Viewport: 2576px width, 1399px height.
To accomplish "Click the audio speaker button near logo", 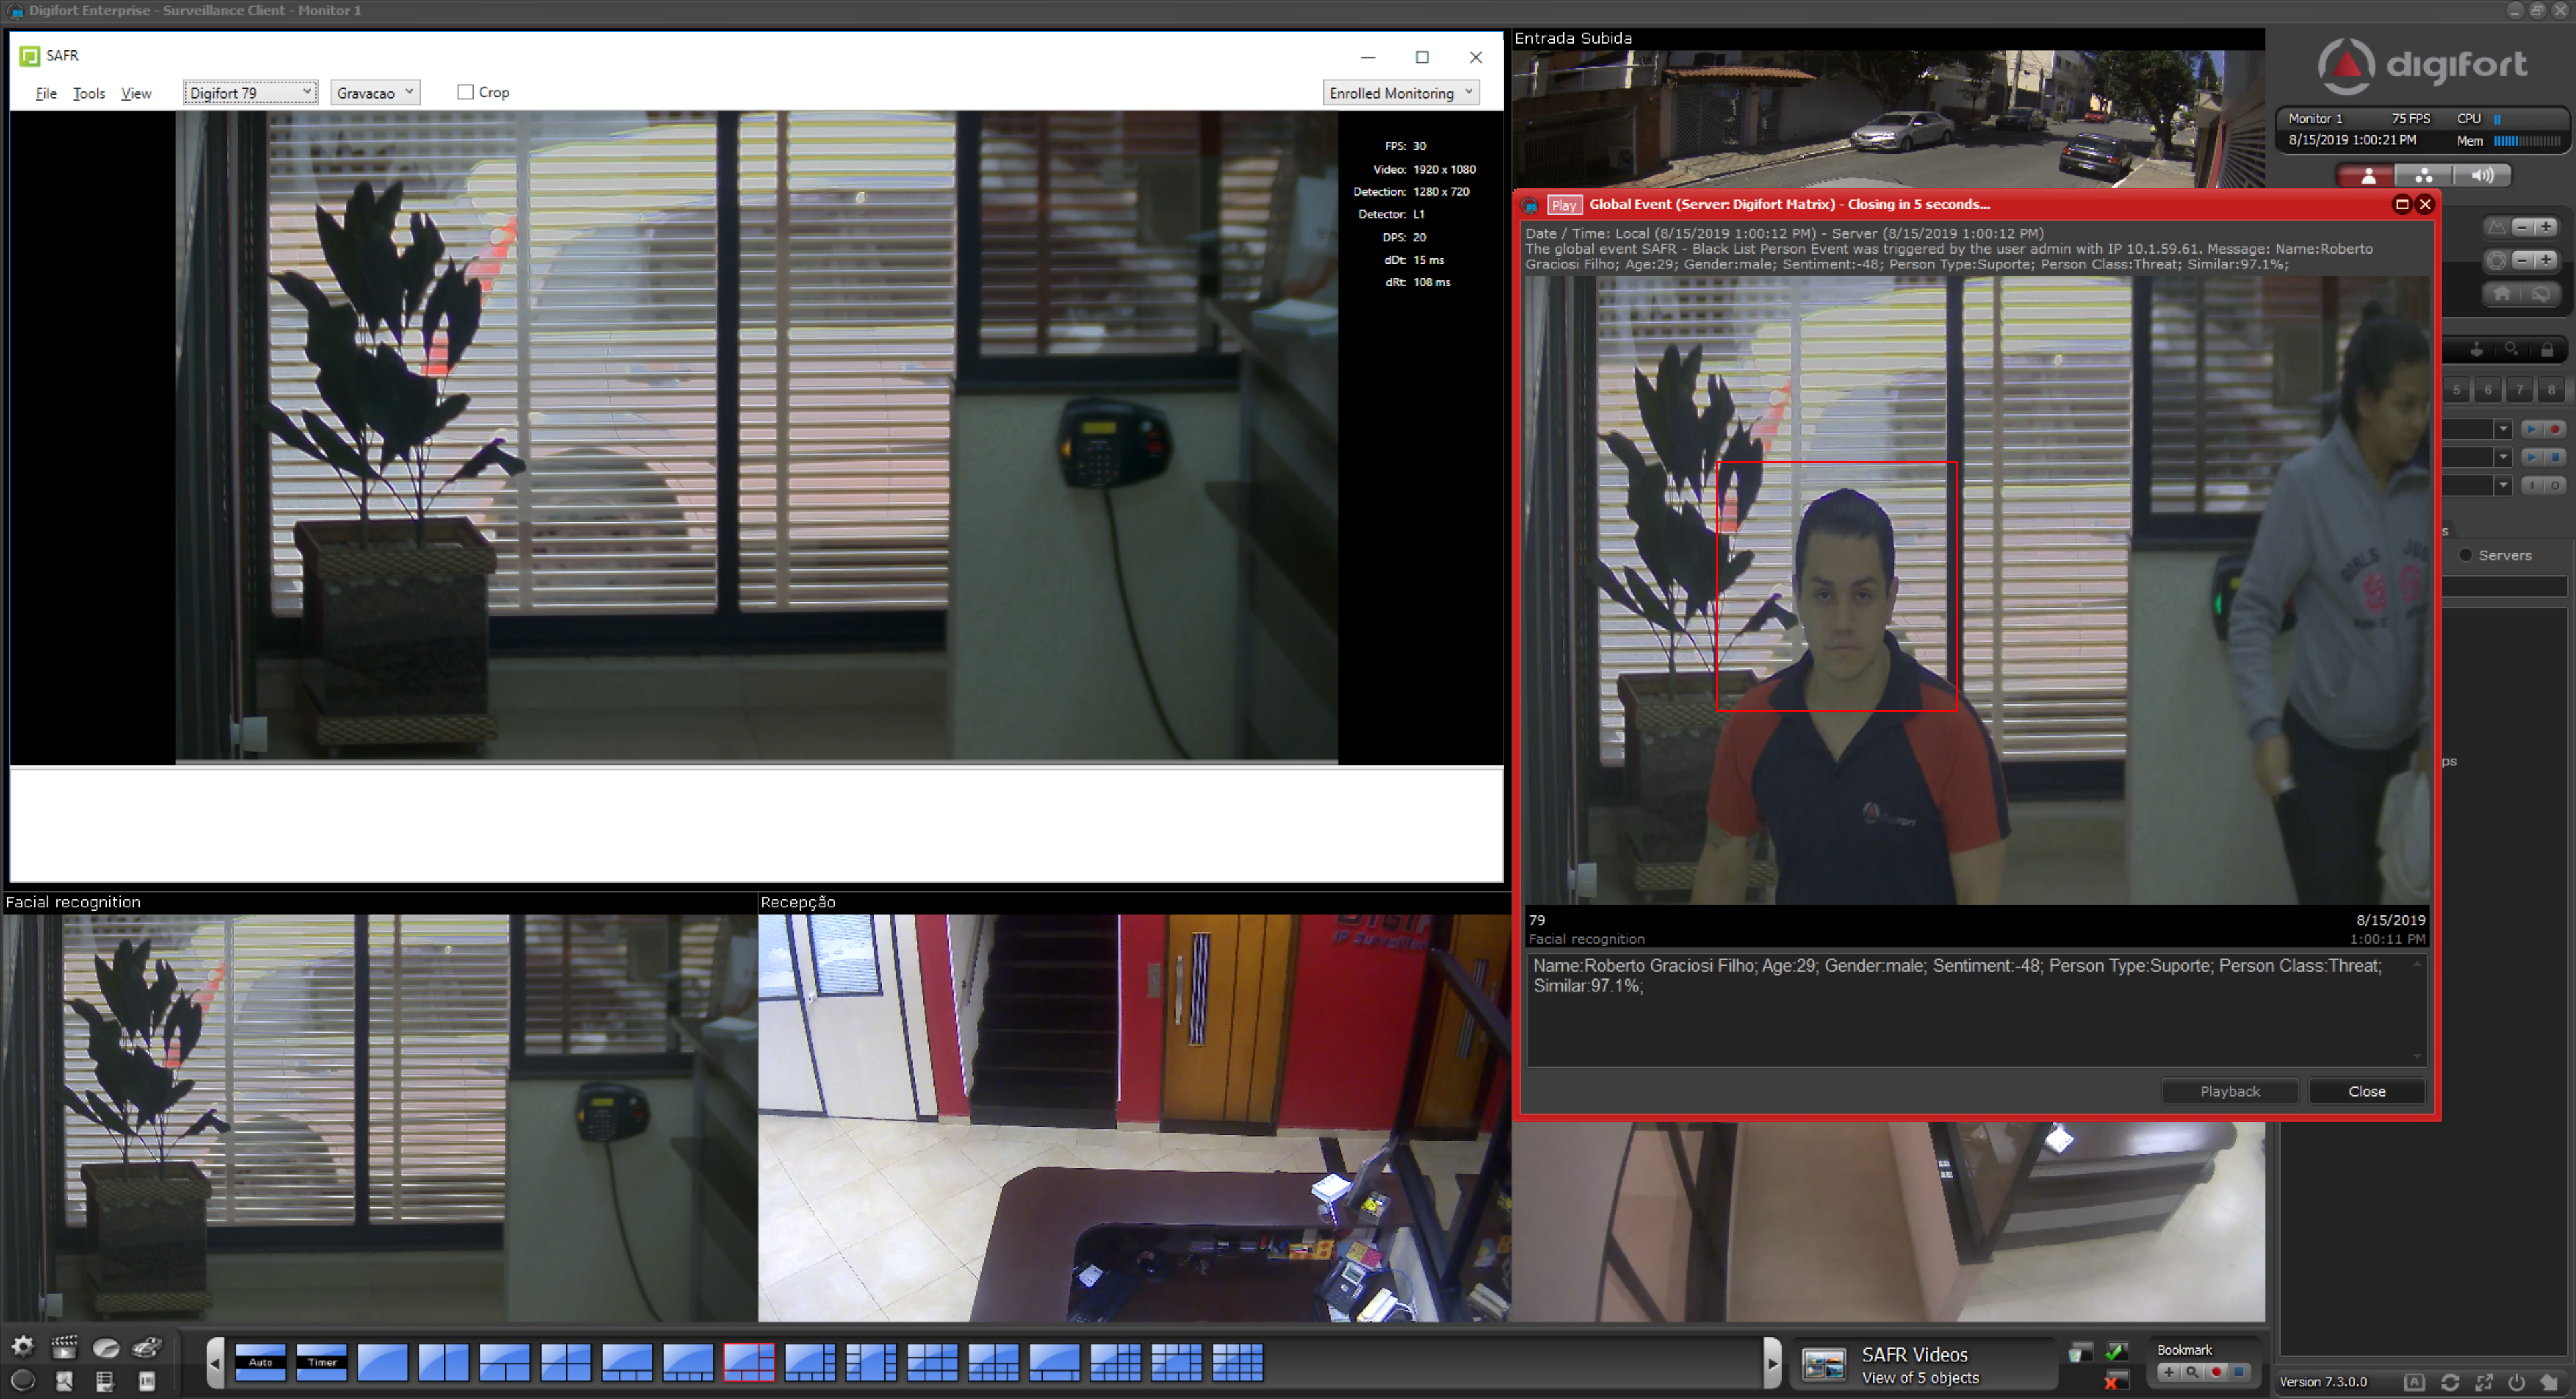I will click(2482, 176).
